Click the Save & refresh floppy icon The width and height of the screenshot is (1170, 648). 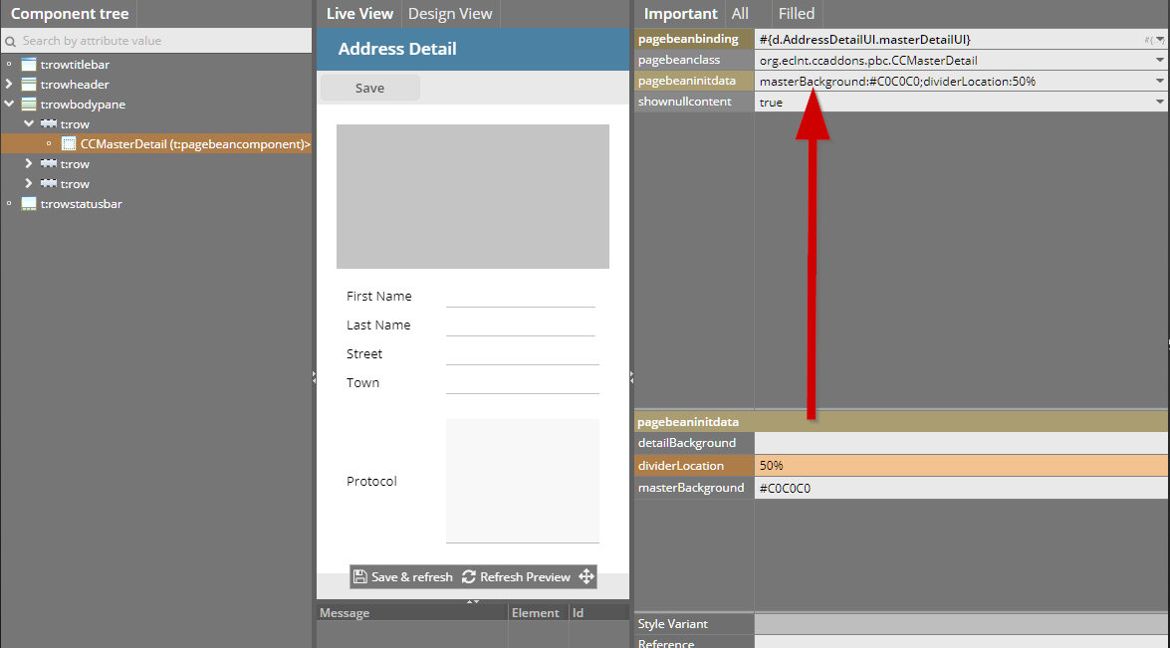coord(360,577)
